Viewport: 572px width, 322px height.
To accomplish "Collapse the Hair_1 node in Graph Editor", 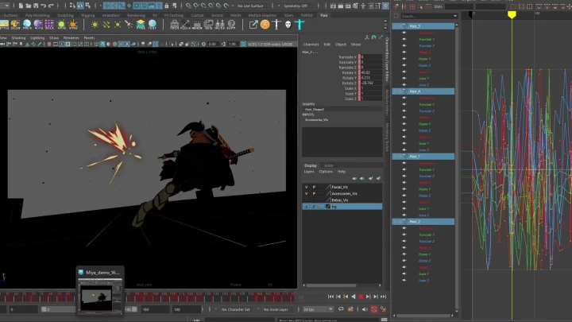I will point(404,157).
